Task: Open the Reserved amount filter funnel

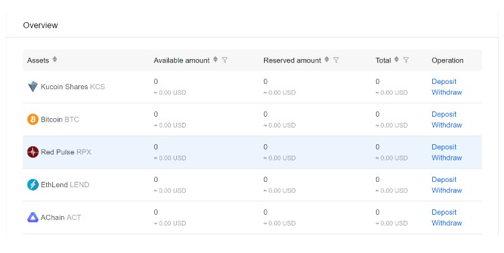Action: coord(336,60)
